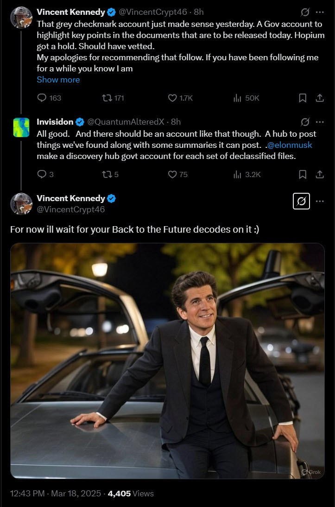Image resolution: width=335 pixels, height=507 pixels.
Task: Open more options for first post
Action: pos(320,12)
